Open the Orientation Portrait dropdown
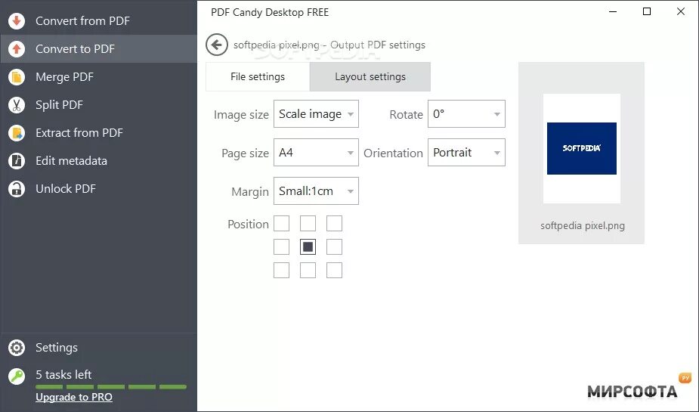699x412 pixels. 466,153
